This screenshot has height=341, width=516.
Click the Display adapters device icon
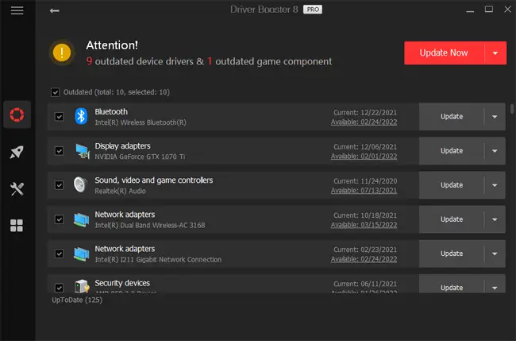pyautogui.click(x=82, y=151)
